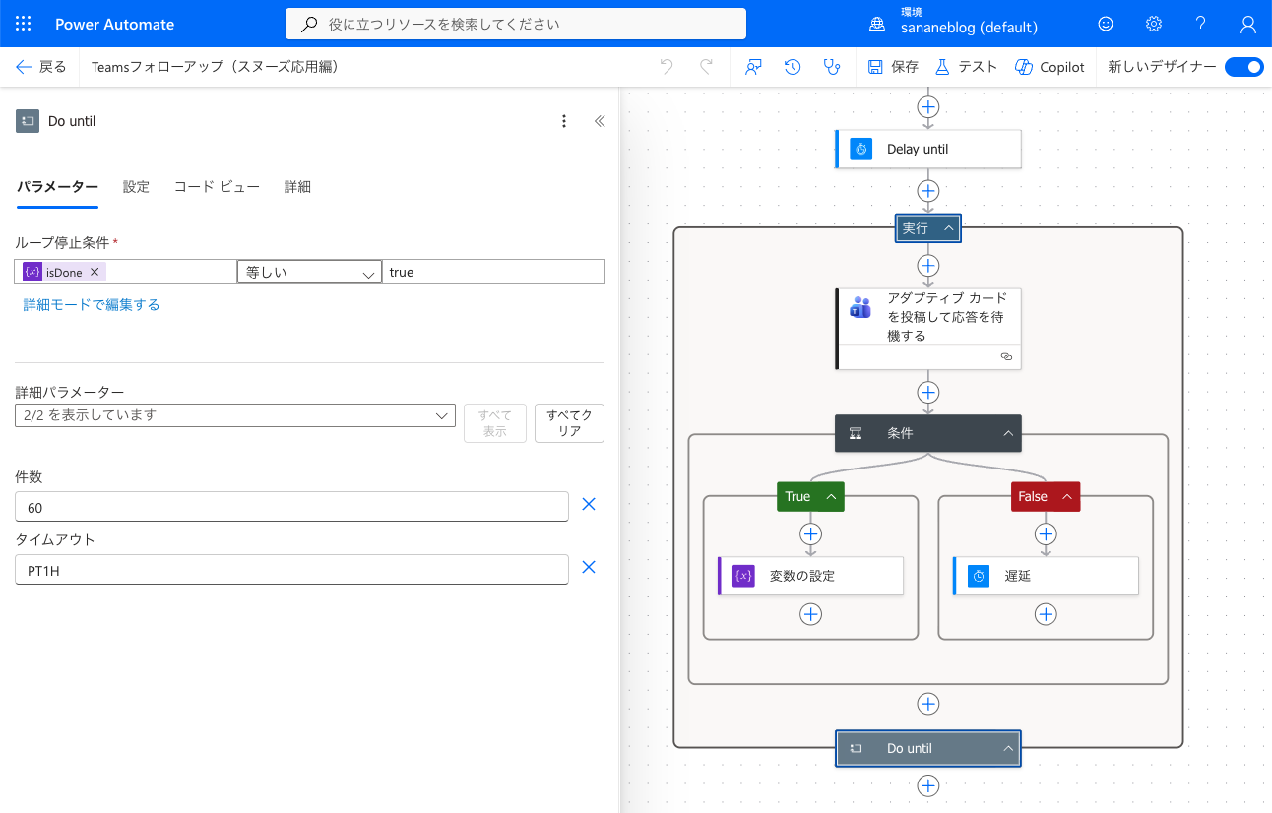
Task: Collapse the 条件 block chevron
Action: pyautogui.click(x=1008, y=433)
